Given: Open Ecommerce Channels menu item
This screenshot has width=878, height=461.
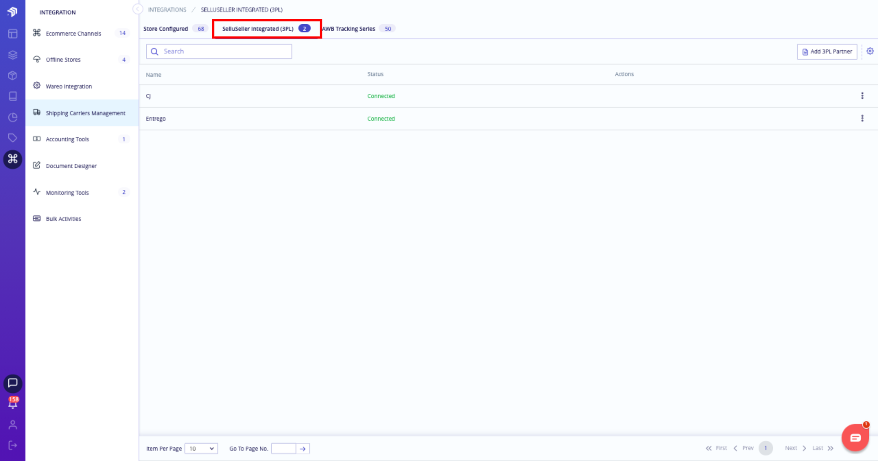Looking at the screenshot, I should click(x=82, y=33).
